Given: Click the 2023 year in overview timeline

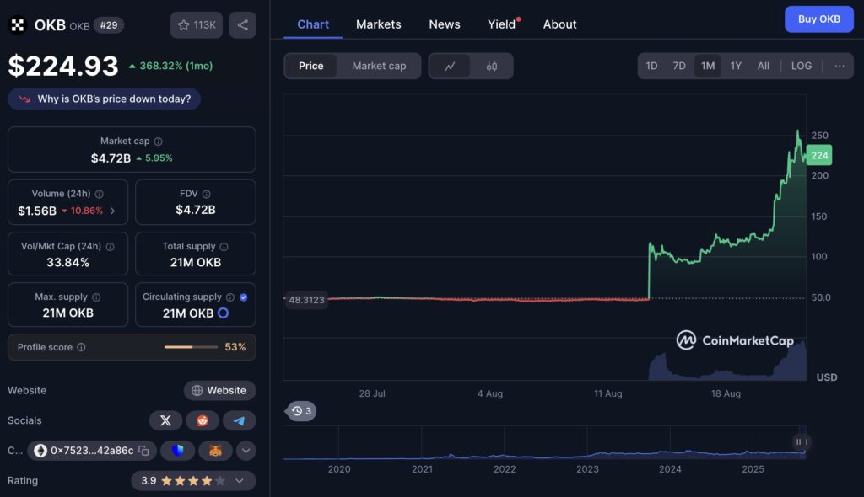Looking at the screenshot, I should coord(587,469).
